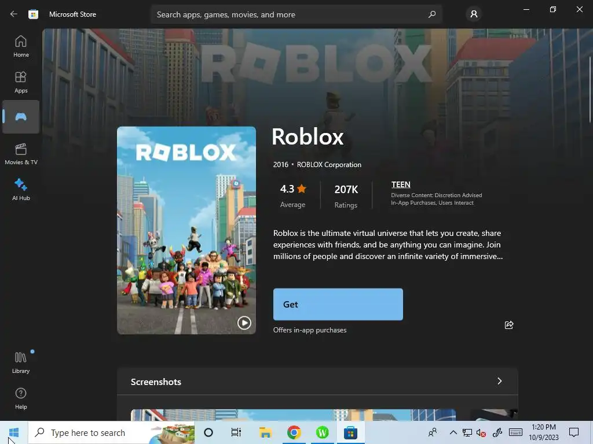Open the green W app on taskbar

(322, 432)
